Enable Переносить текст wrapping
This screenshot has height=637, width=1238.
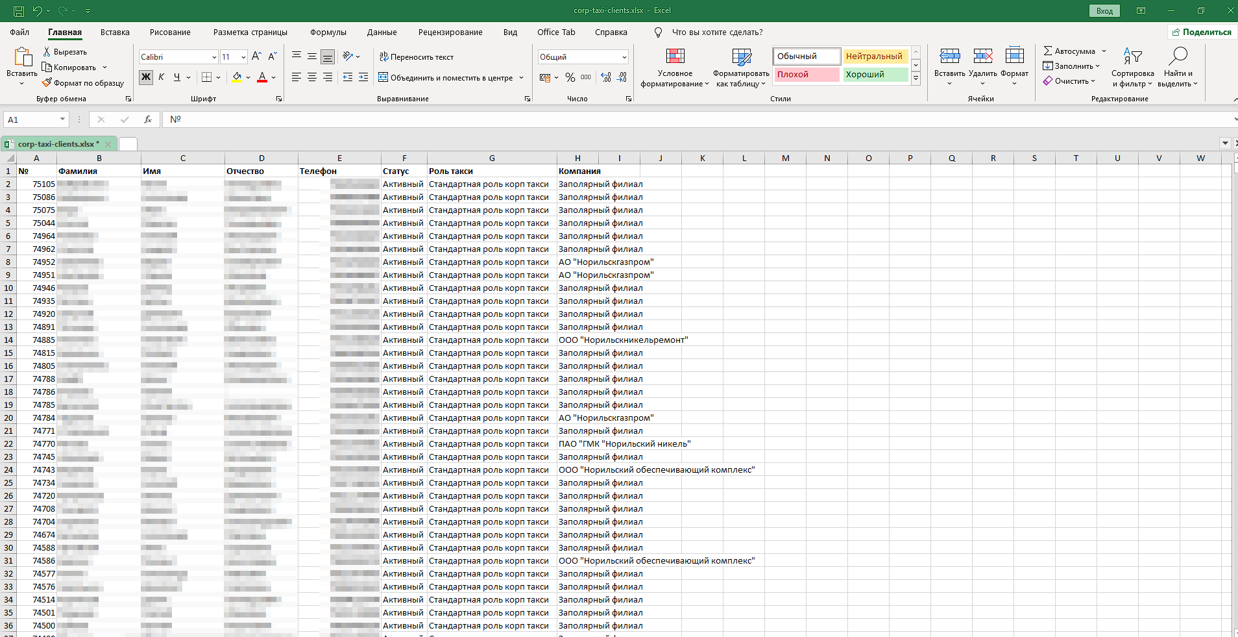pos(417,57)
